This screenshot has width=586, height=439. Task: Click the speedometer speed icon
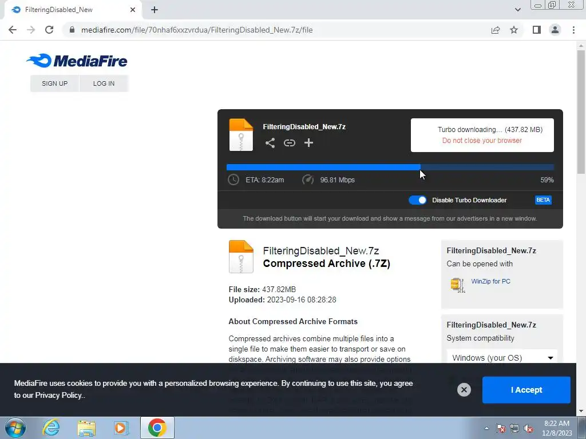click(x=307, y=179)
